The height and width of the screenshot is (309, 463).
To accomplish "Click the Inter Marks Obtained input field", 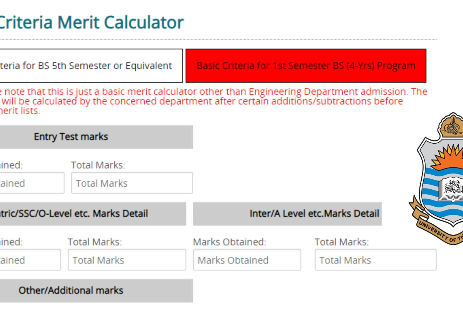I will point(247,260).
